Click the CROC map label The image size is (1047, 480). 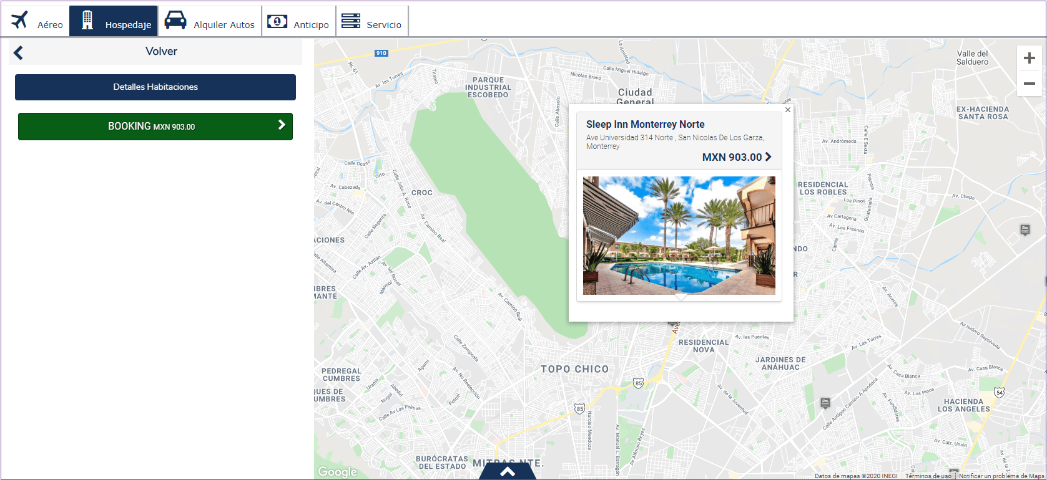[x=422, y=193]
